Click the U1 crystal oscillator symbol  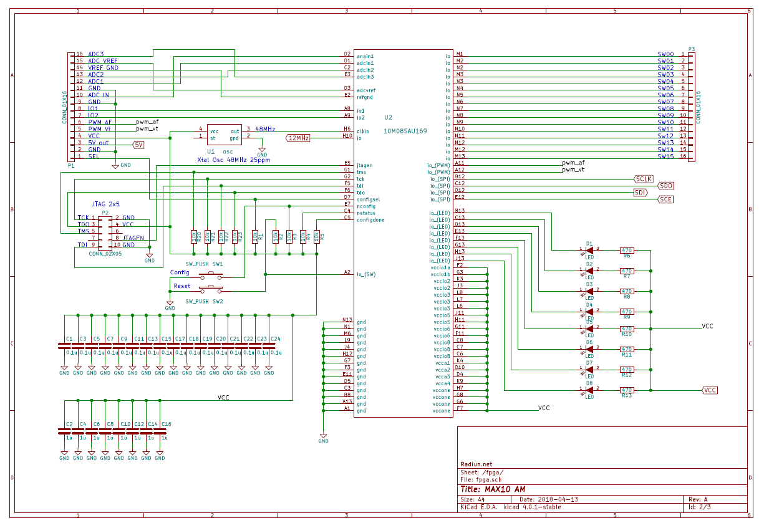tap(225, 134)
